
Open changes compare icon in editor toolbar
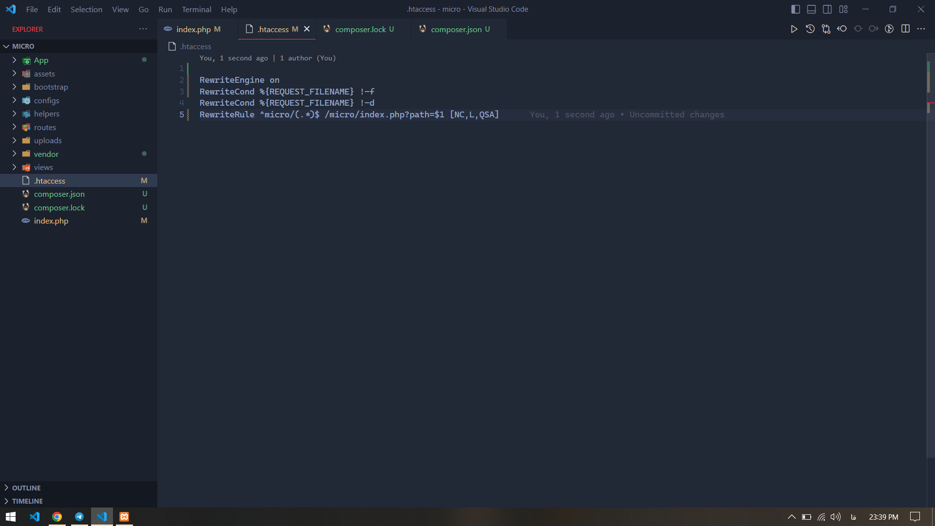(826, 29)
